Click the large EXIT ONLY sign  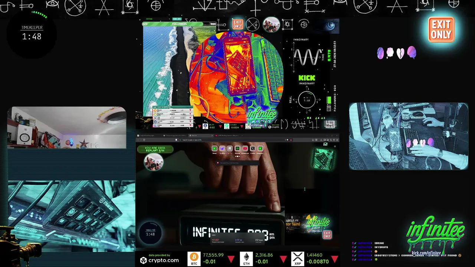pos(441,29)
